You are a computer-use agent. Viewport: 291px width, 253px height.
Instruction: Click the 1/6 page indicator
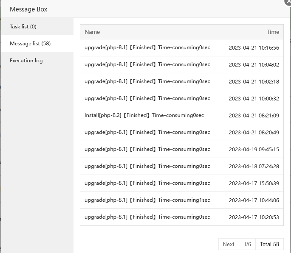(x=247, y=244)
